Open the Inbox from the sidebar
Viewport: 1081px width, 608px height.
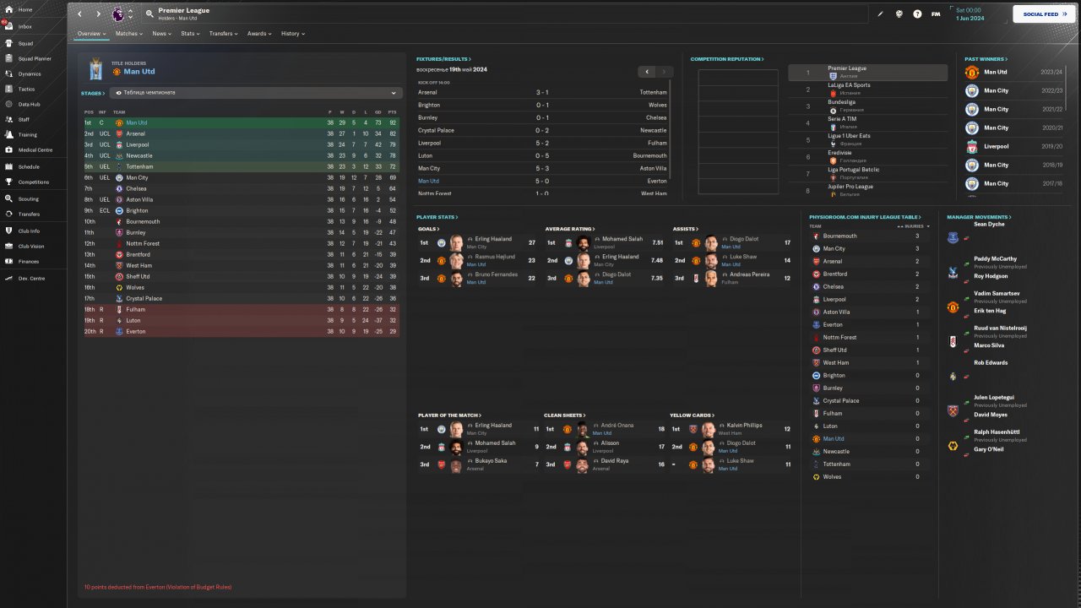(24, 26)
